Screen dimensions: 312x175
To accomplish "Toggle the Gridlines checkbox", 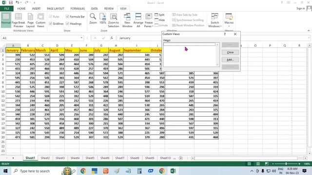I will click(56, 24).
